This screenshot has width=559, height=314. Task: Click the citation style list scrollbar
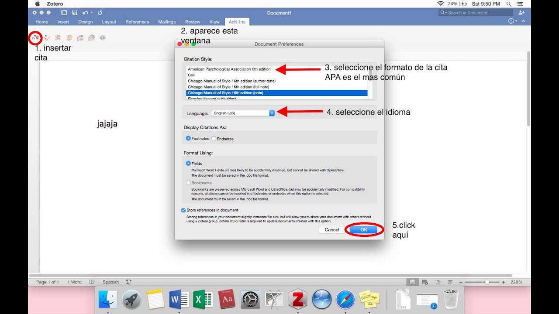point(370,83)
